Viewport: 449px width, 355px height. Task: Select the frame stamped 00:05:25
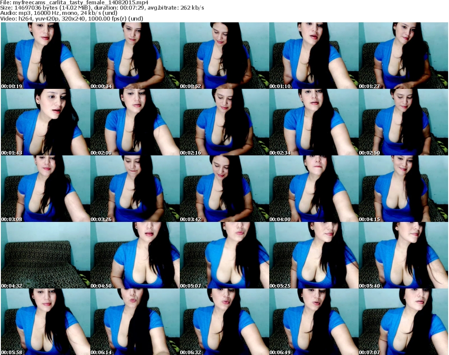pos(314,255)
